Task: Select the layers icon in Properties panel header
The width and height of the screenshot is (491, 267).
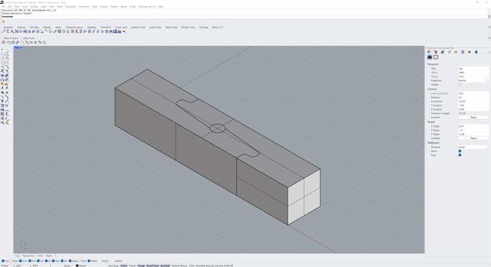Action: coord(463,52)
